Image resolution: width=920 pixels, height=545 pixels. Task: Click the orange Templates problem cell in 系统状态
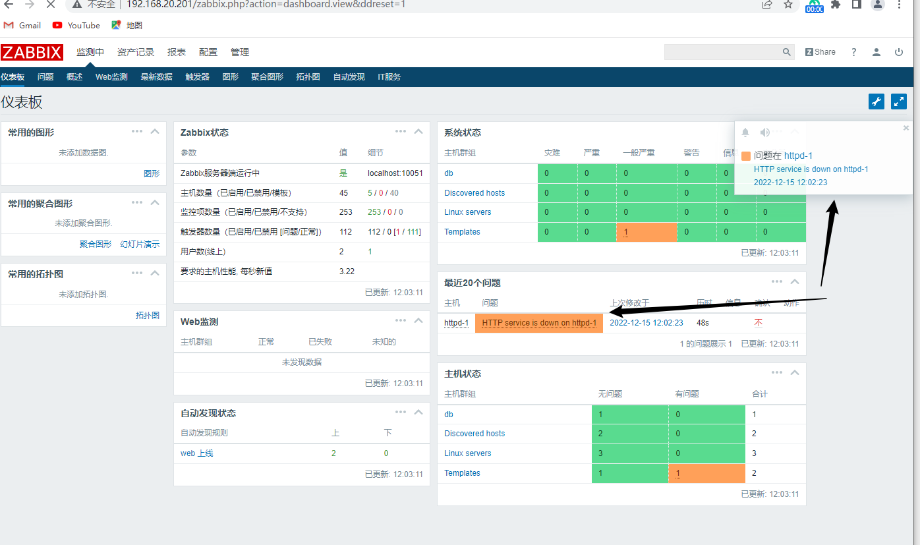click(x=646, y=232)
